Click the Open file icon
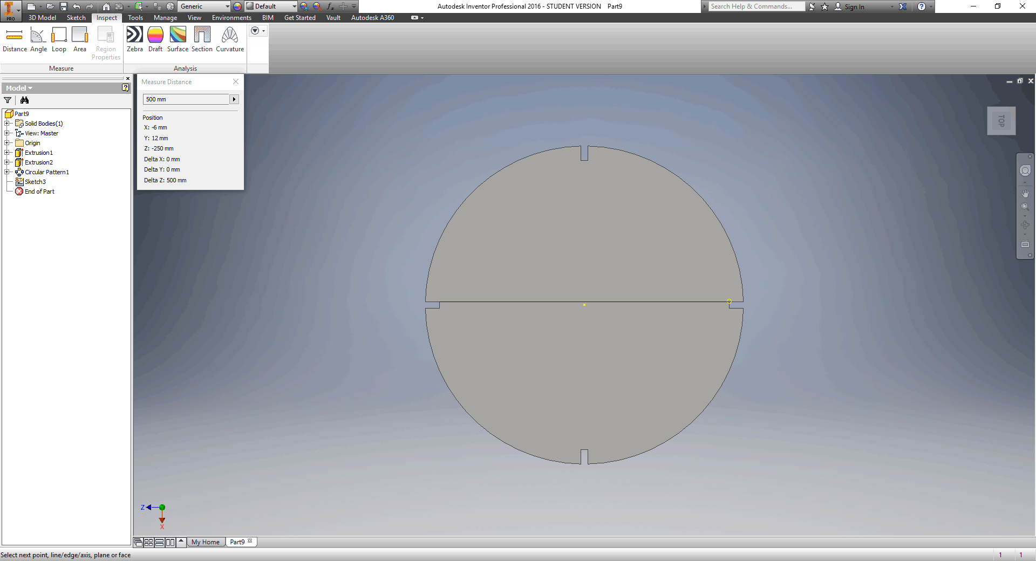 pos(50,6)
